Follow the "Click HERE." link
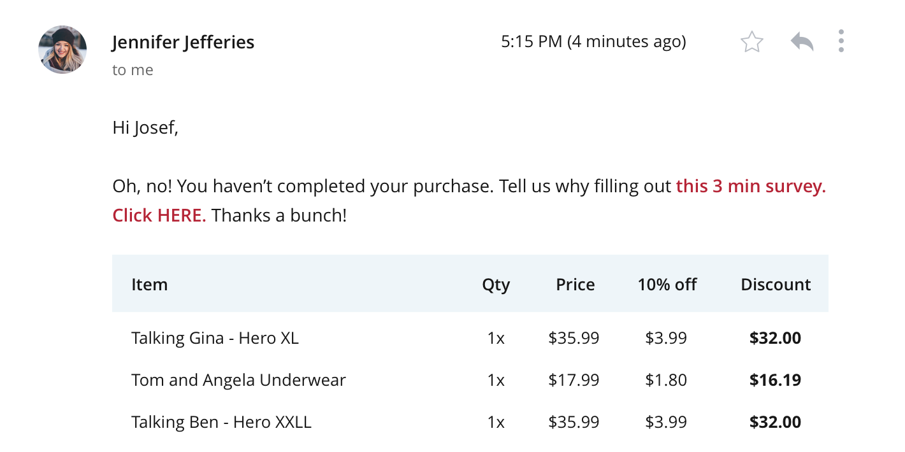905x452 pixels. pos(159,215)
